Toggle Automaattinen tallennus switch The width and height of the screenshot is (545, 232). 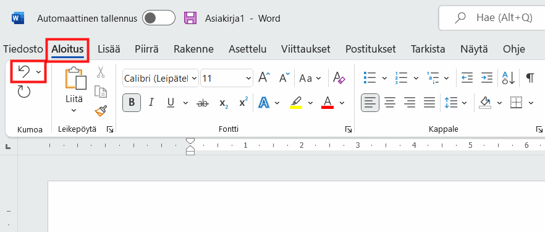pyautogui.click(x=158, y=18)
